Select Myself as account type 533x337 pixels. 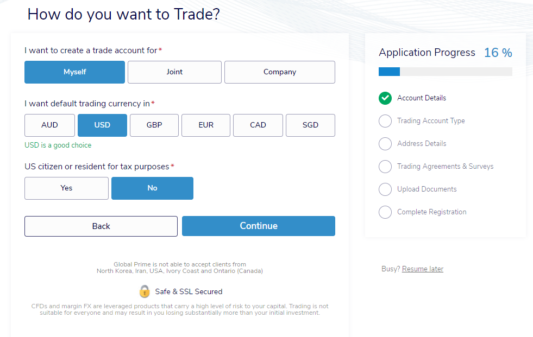tap(75, 72)
